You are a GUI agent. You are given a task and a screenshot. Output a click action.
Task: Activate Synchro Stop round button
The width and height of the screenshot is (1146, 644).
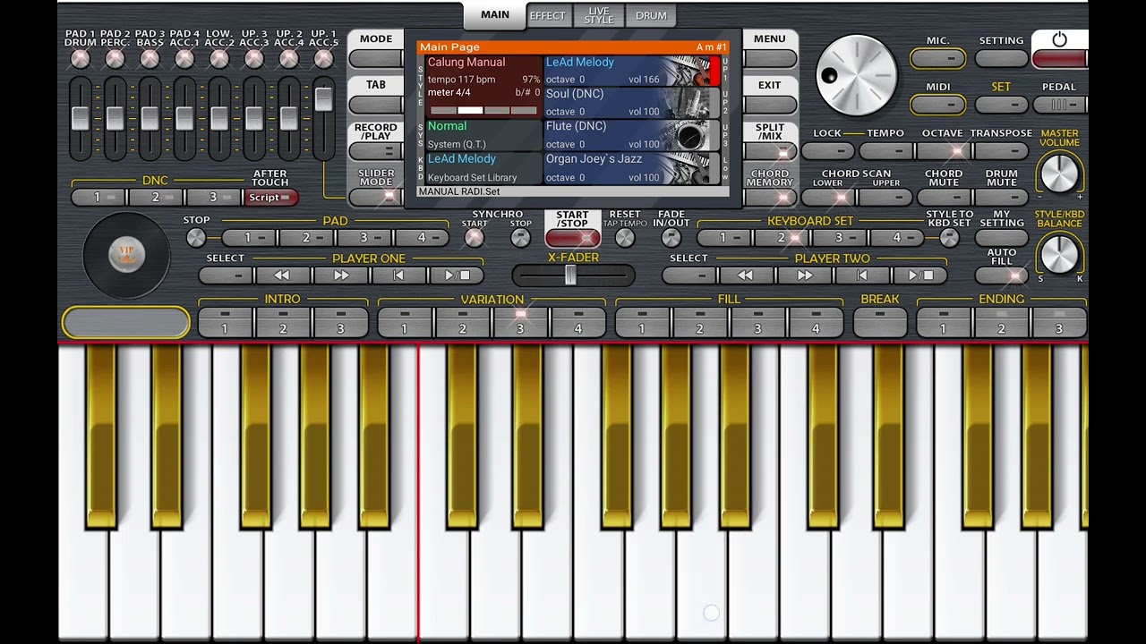point(520,238)
